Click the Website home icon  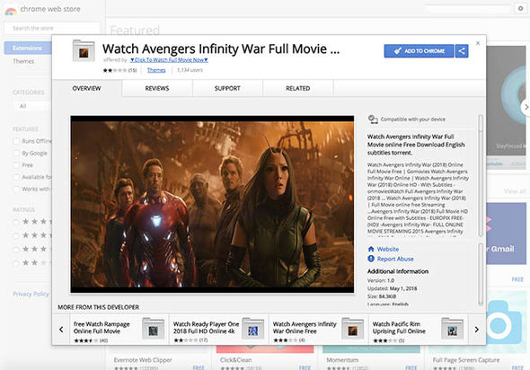[371, 249]
